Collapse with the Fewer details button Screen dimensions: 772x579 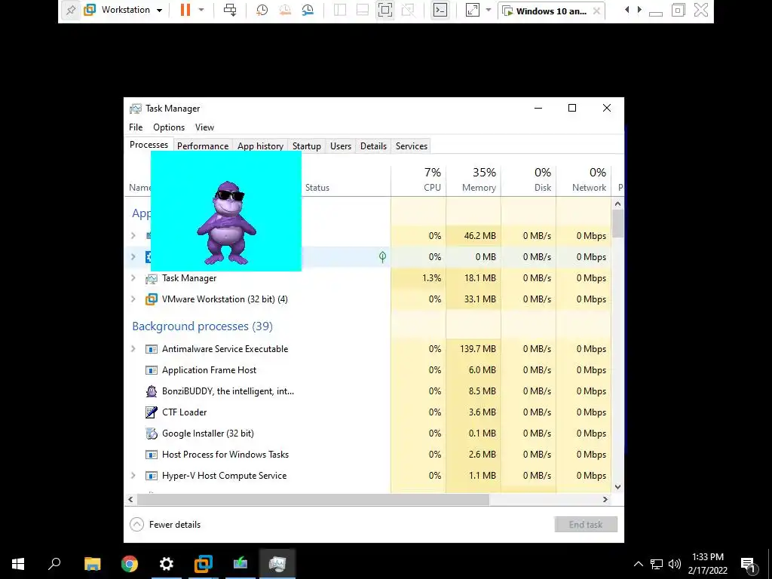point(165,525)
